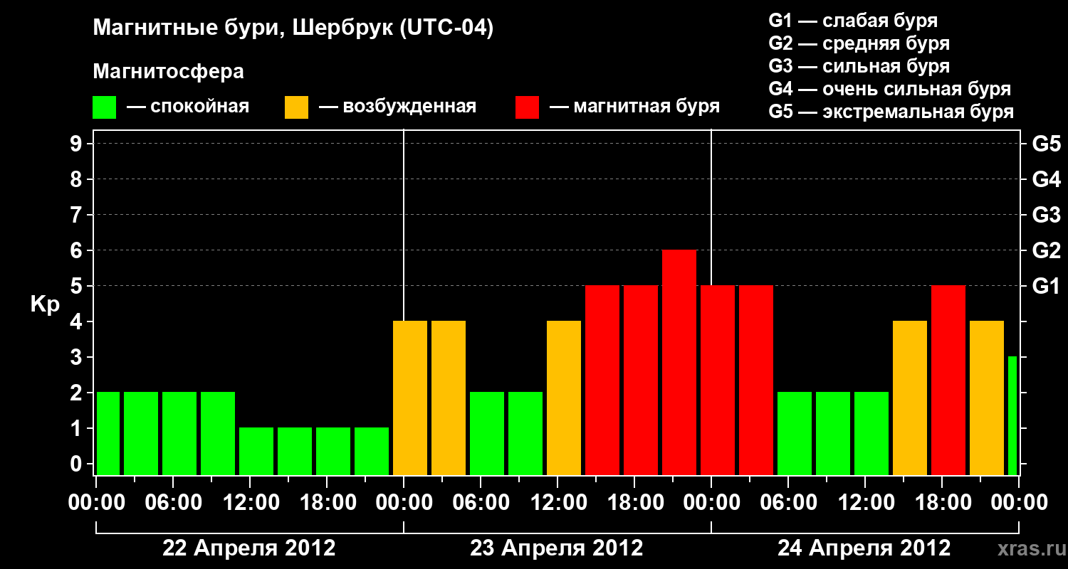1068x569 pixels.
Task: Click the thin green Kp 3 bar at chart end
Action: pyautogui.click(x=1012, y=415)
